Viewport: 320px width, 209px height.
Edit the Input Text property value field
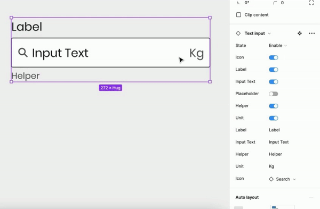tap(278, 142)
